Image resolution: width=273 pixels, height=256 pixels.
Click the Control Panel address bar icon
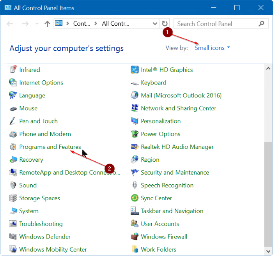tap(59, 23)
